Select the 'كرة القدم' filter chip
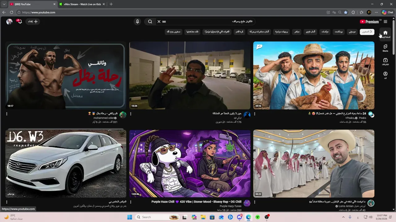Viewport: 396px width, 222px height. click(239, 32)
